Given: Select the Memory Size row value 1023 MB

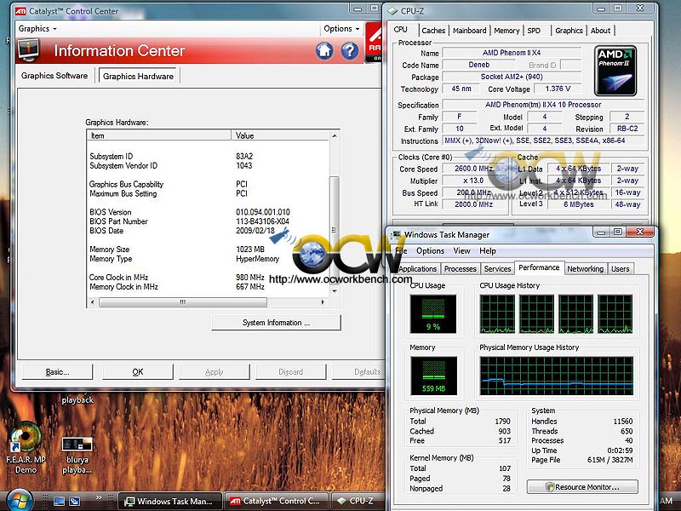Looking at the screenshot, I should tap(250, 250).
